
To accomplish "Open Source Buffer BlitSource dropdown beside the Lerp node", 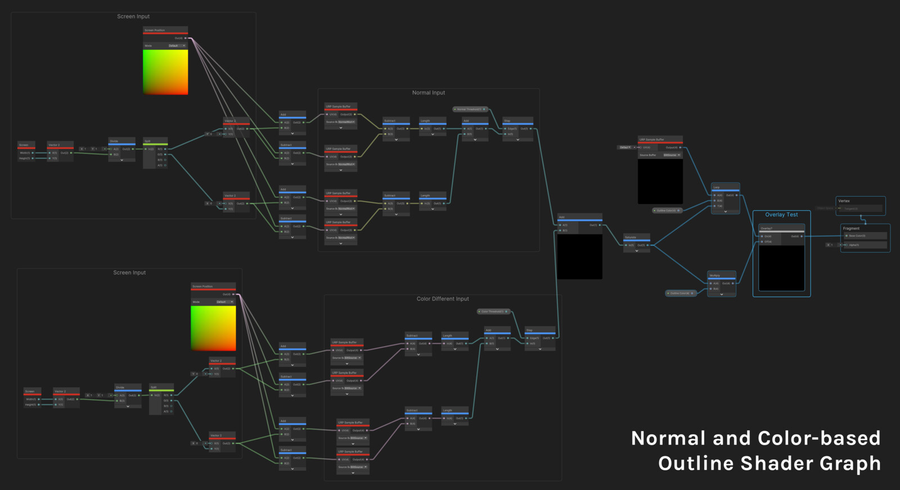I will tap(672, 155).
